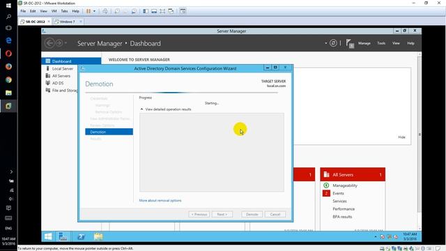Select the SR-DC-2012 VM tab

pyautogui.click(x=35, y=22)
